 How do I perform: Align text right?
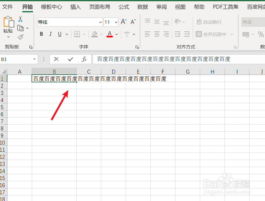point(166,34)
